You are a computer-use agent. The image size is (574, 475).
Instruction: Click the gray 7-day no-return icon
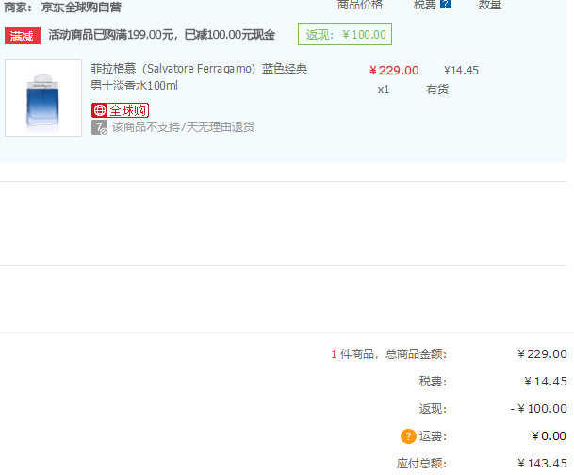coord(99,127)
